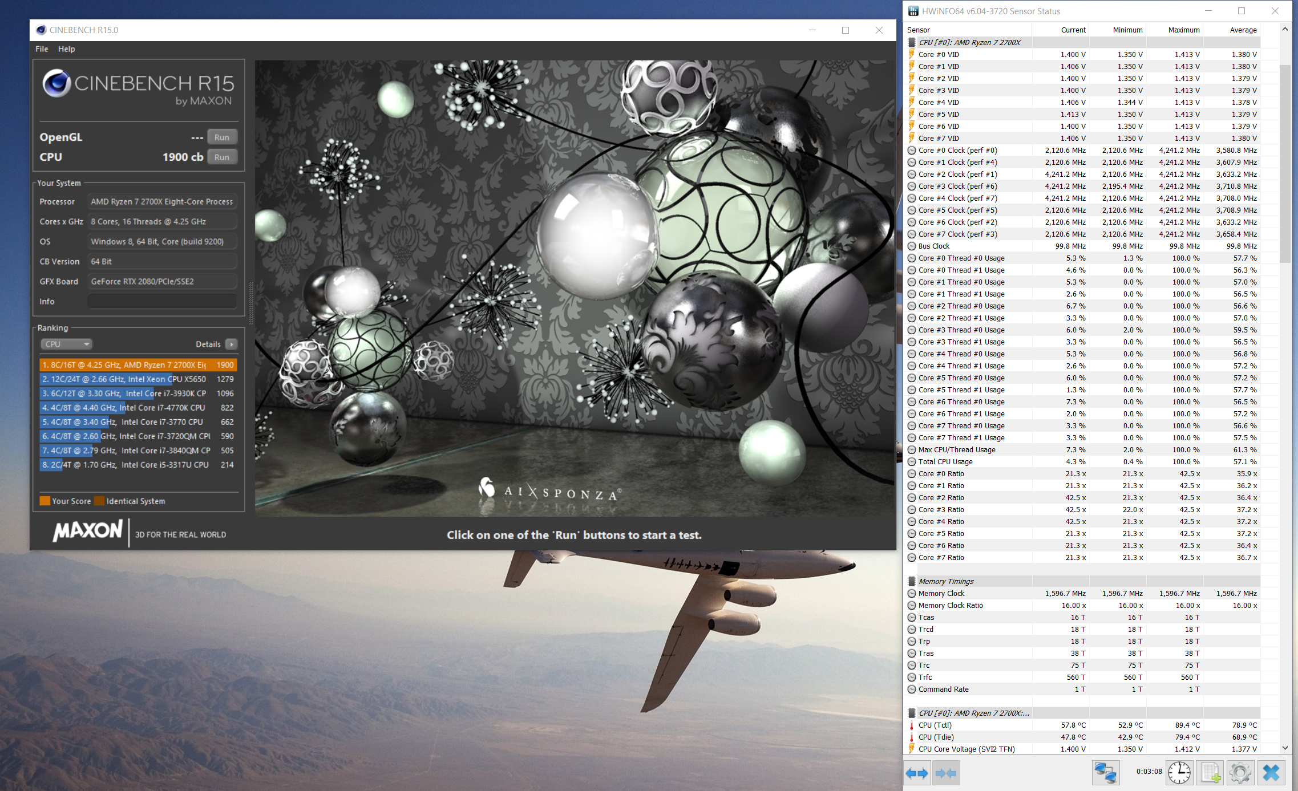The height and width of the screenshot is (791, 1298).
Task: Click the HWiNFO expand columns arrows button
Action: (x=917, y=773)
